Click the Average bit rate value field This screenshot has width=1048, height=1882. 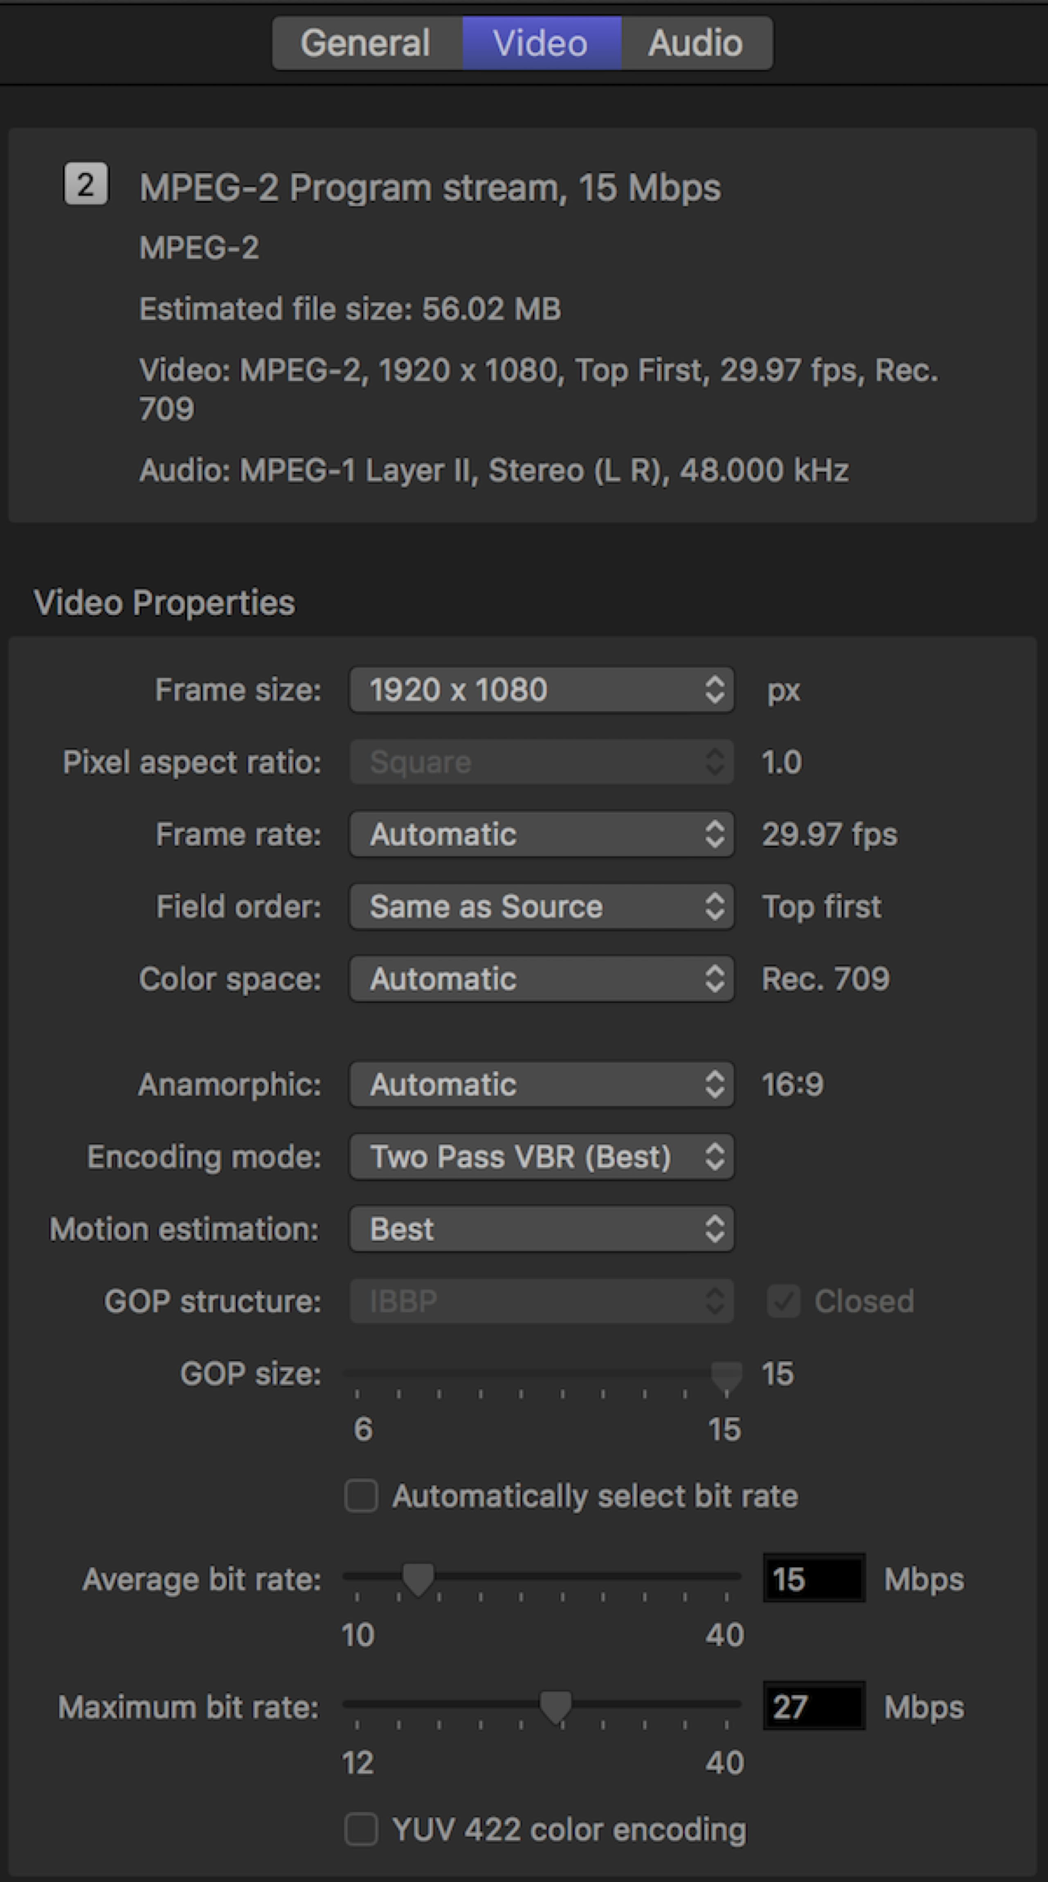pos(814,1579)
